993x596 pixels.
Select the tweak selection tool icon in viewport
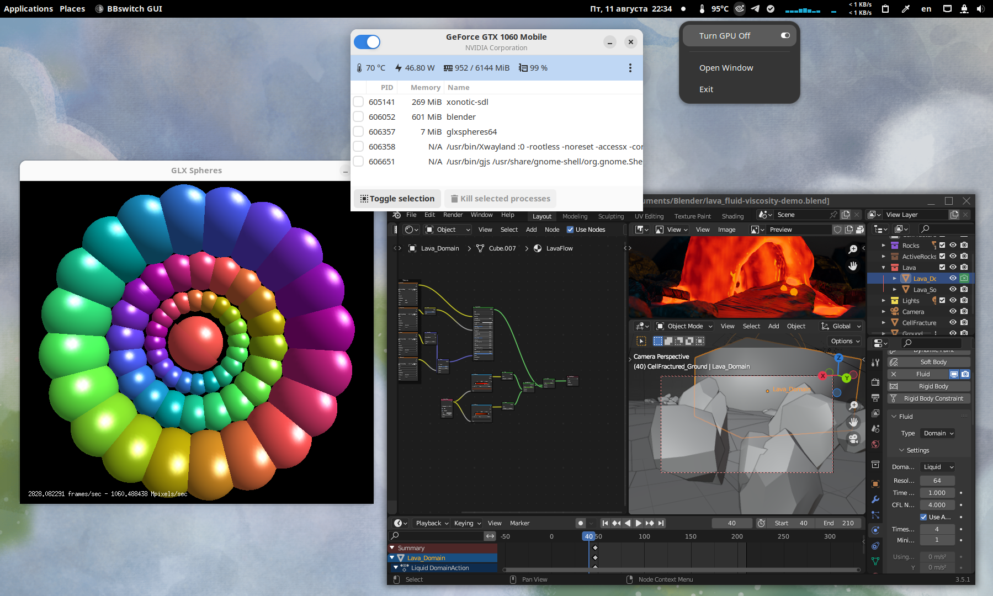[641, 341]
